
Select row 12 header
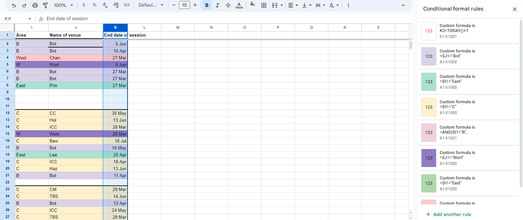pyautogui.click(x=7, y=113)
